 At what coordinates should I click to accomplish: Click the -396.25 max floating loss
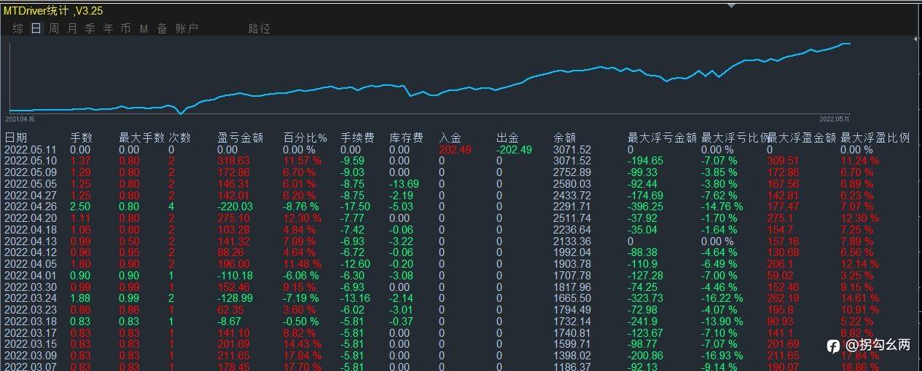click(646, 207)
